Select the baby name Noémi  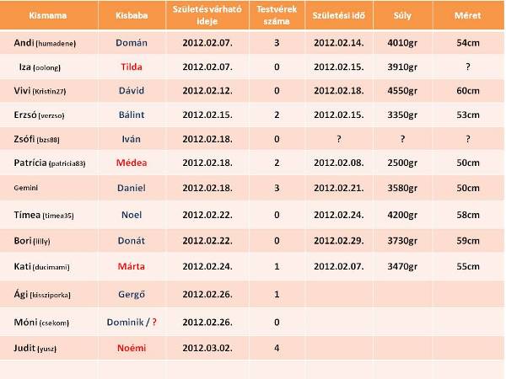(131, 345)
